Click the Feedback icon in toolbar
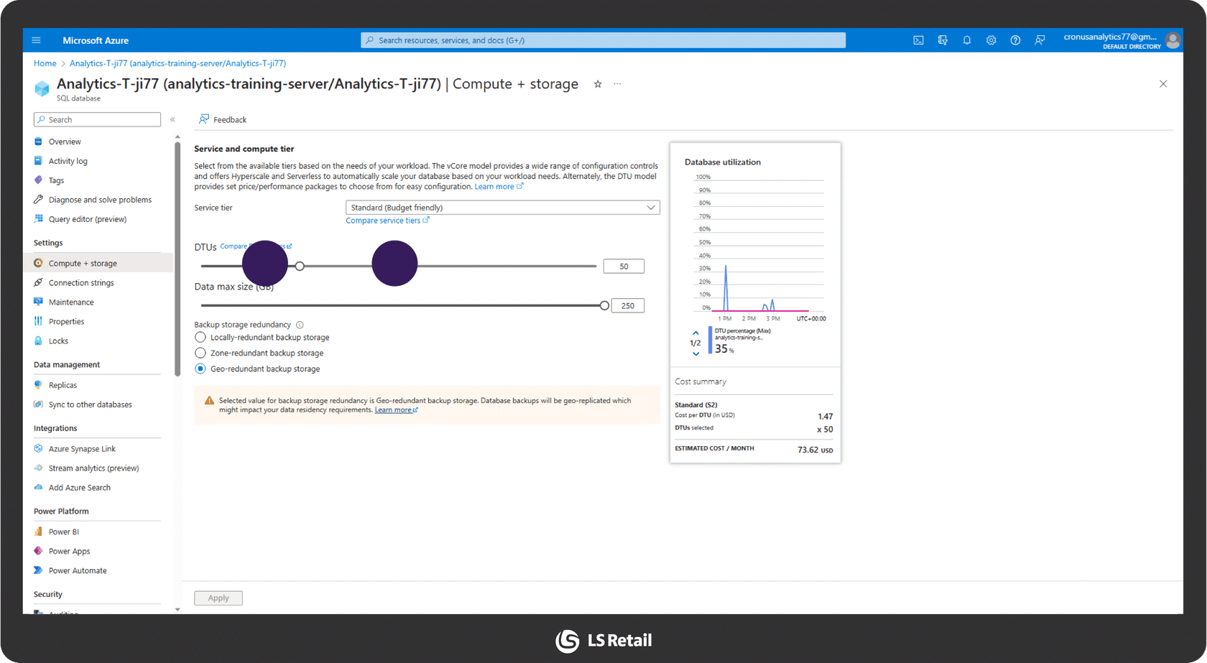 point(205,119)
